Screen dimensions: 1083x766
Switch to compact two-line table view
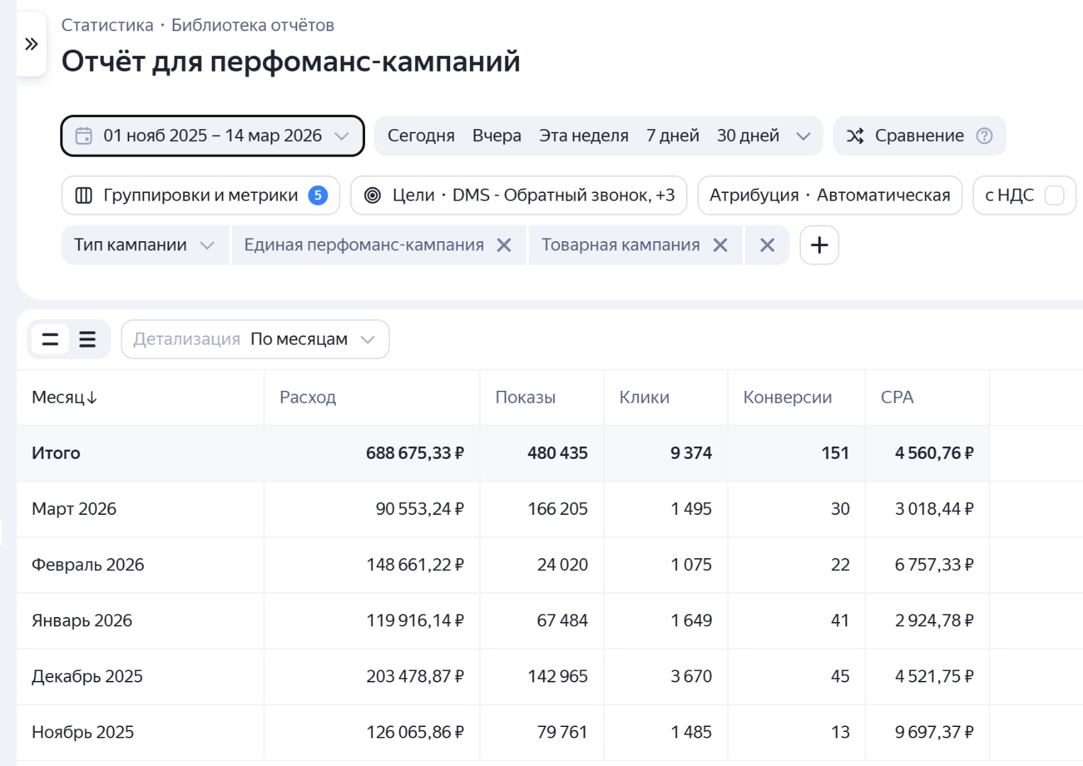pyautogui.click(x=50, y=339)
